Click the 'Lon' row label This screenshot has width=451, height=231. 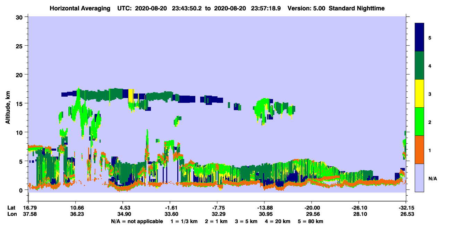[x=11, y=214]
